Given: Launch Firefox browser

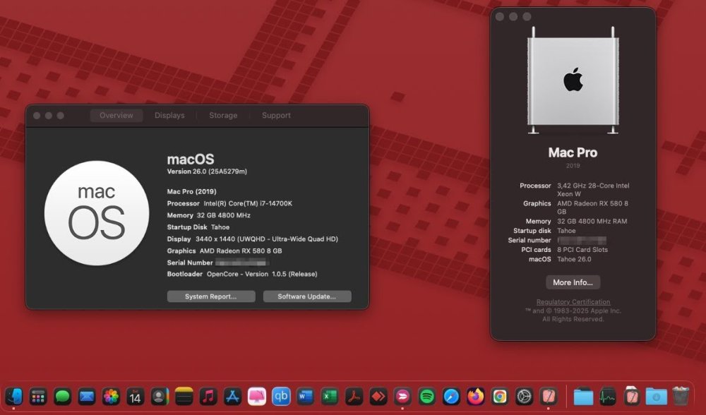Looking at the screenshot, I should [x=475, y=397].
